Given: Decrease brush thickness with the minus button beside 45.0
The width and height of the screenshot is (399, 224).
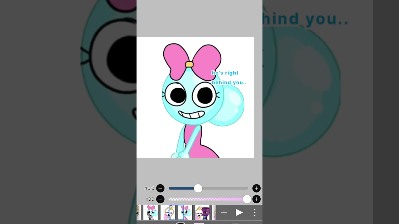Looking at the screenshot, I should point(160,188).
